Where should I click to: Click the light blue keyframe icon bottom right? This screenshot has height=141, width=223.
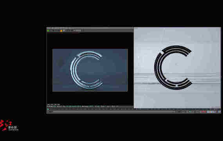click(208, 112)
